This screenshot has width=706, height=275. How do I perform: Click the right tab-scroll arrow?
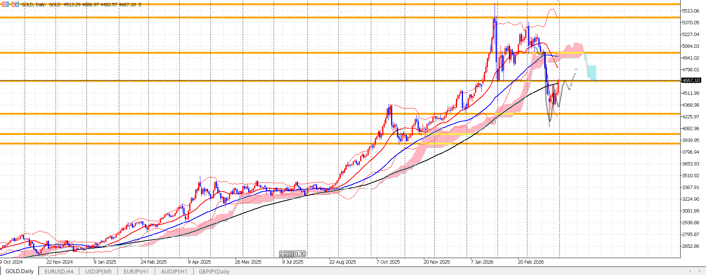(700, 271)
